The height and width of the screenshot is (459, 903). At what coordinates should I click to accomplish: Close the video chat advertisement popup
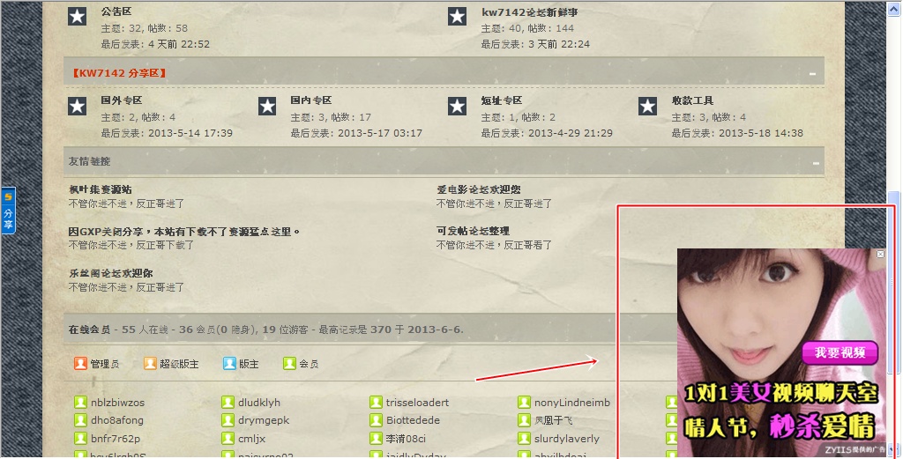(880, 254)
